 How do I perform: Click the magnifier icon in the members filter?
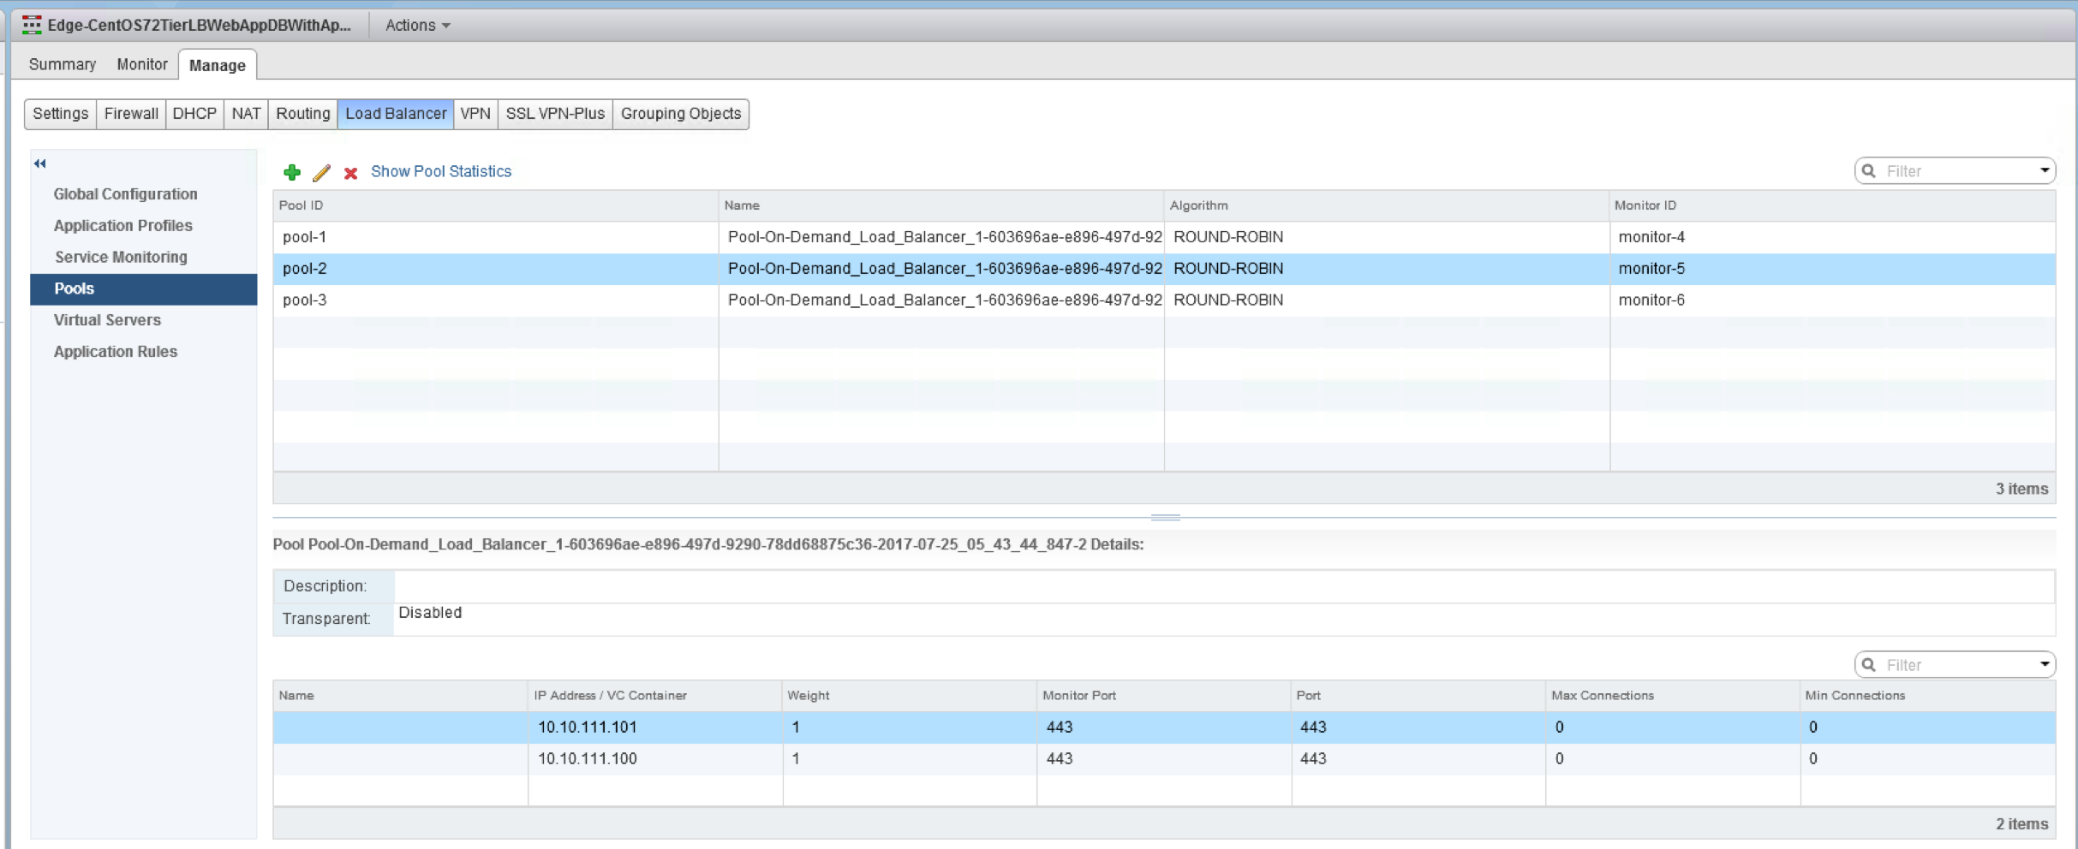(1869, 664)
